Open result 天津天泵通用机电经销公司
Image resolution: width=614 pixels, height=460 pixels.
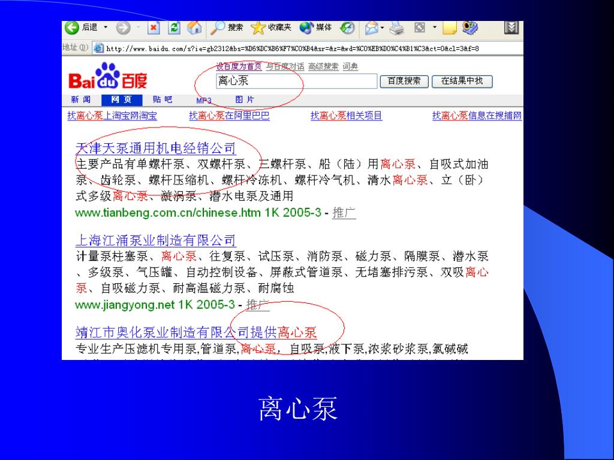click(155, 149)
